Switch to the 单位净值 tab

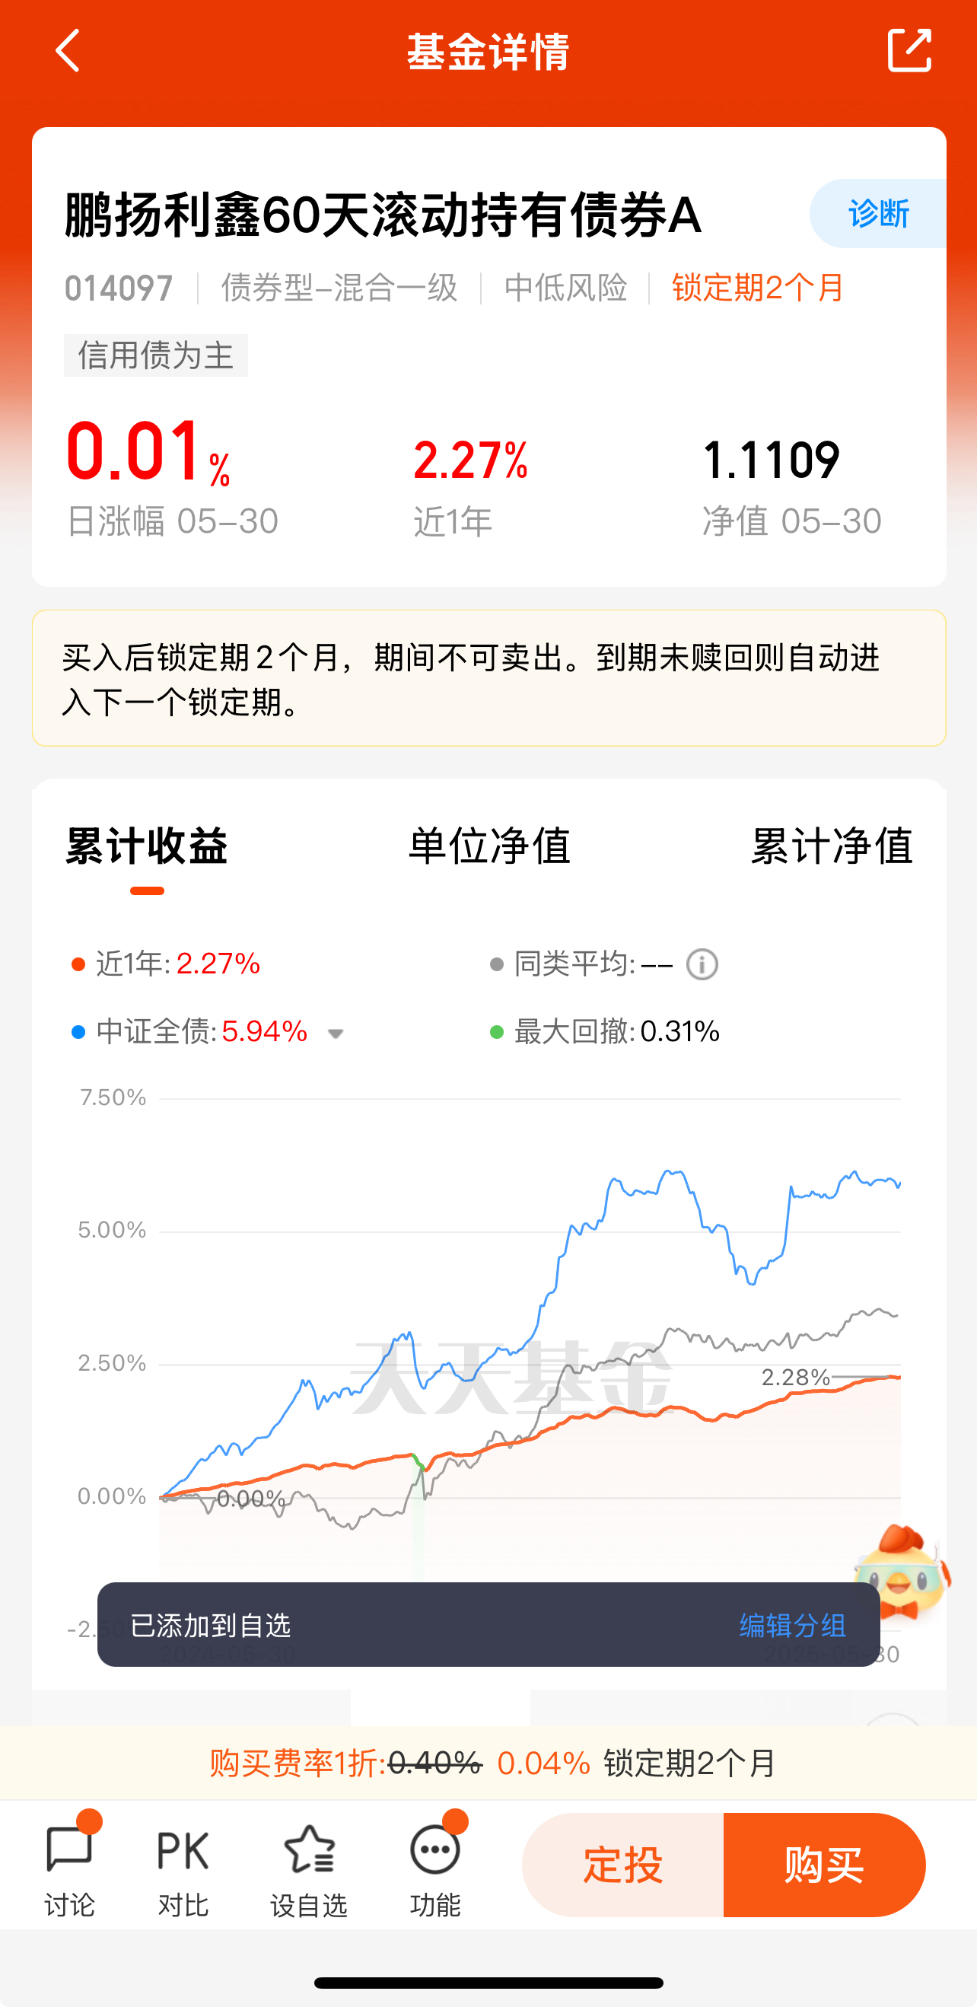point(489,846)
